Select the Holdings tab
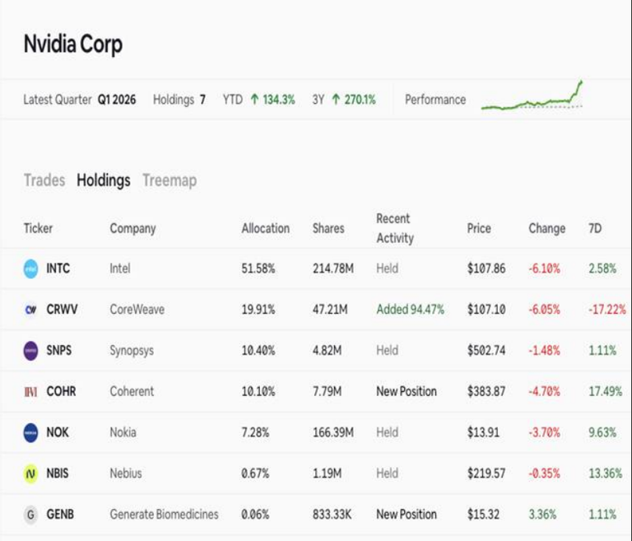Viewport: 632px width, 541px height. [x=104, y=180]
